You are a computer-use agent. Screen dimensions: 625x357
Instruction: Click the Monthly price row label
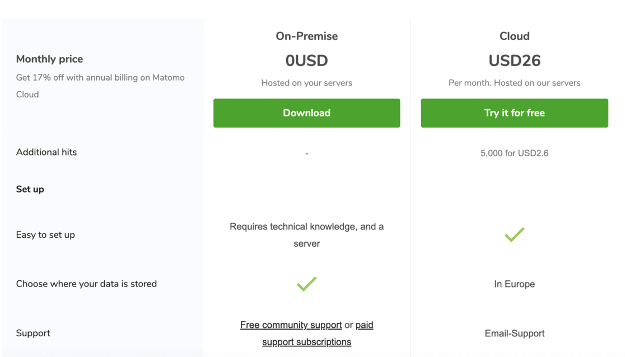coord(49,59)
